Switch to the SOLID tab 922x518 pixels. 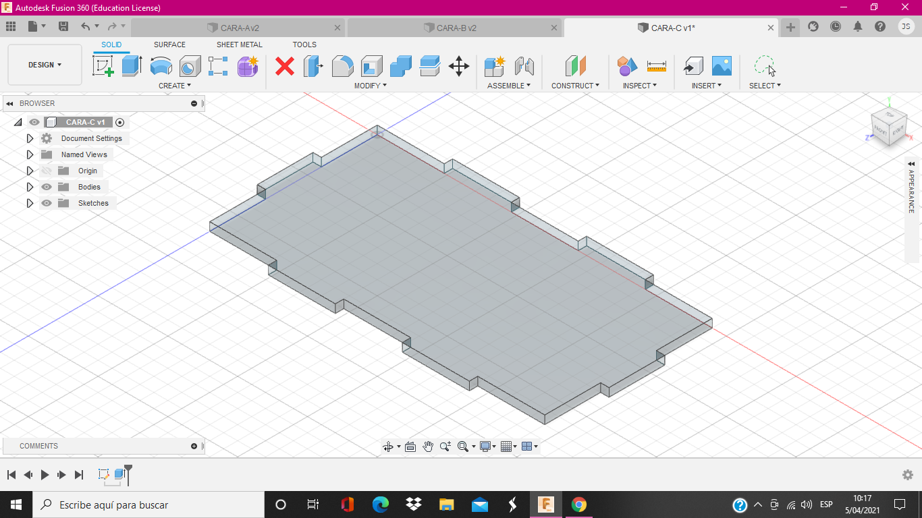(111, 45)
